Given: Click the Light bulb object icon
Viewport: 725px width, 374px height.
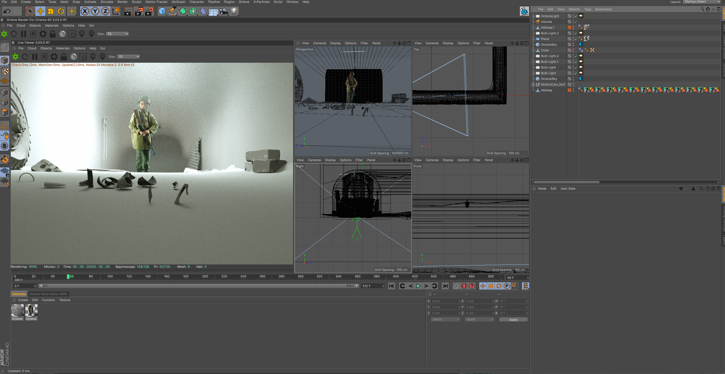Looking at the screenshot, I should tap(234, 11).
